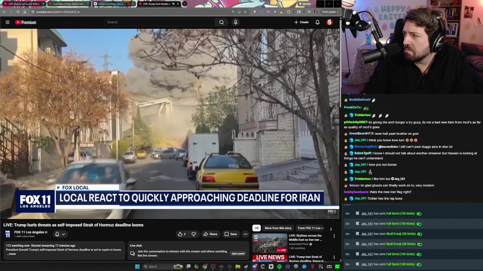Click Tickler hes the rap boss message
Image resolution: width=483 pixels, height=271 pixels.
click(385, 198)
